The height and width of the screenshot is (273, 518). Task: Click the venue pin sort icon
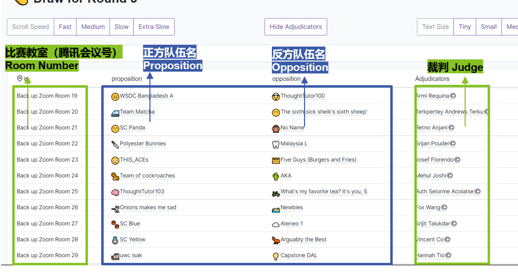(20, 79)
